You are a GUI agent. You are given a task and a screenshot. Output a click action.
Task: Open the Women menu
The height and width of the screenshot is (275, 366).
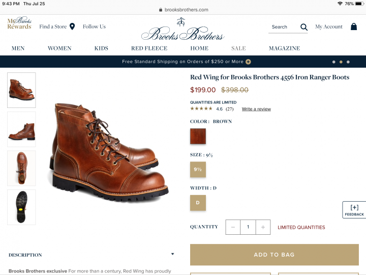[59, 48]
